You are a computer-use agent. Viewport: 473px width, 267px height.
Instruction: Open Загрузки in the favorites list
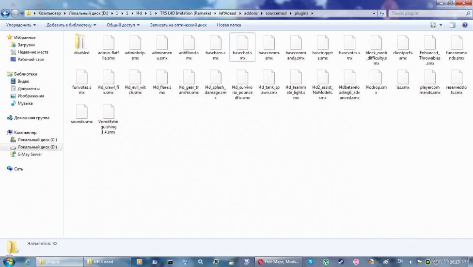tap(26, 45)
